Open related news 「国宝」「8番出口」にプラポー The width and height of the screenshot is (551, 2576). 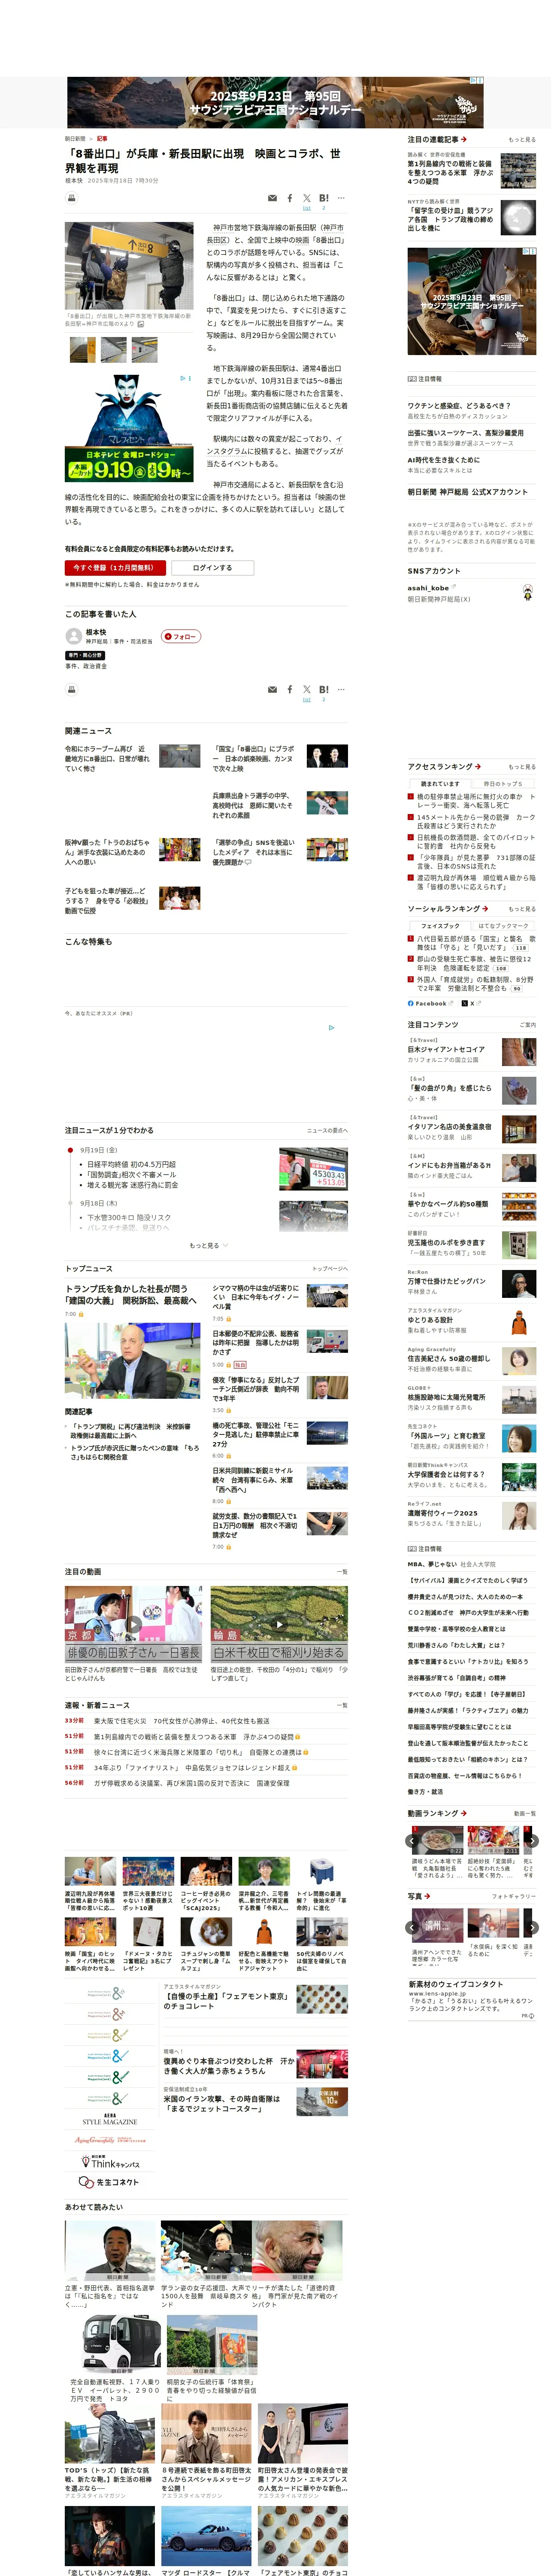click(254, 759)
